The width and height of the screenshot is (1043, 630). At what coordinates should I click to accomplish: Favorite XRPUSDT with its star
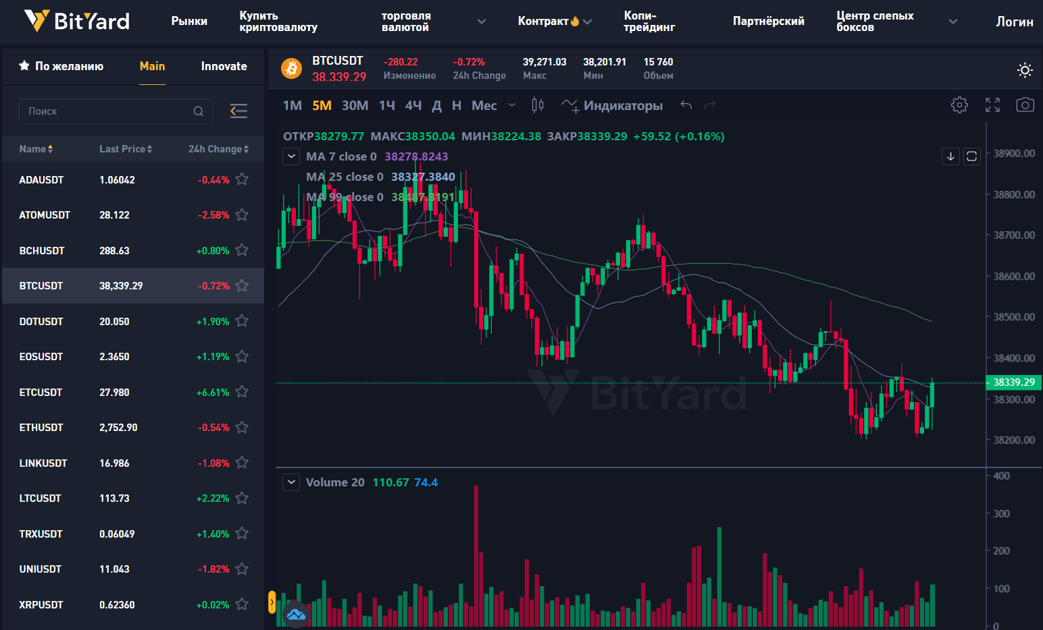[x=242, y=604]
